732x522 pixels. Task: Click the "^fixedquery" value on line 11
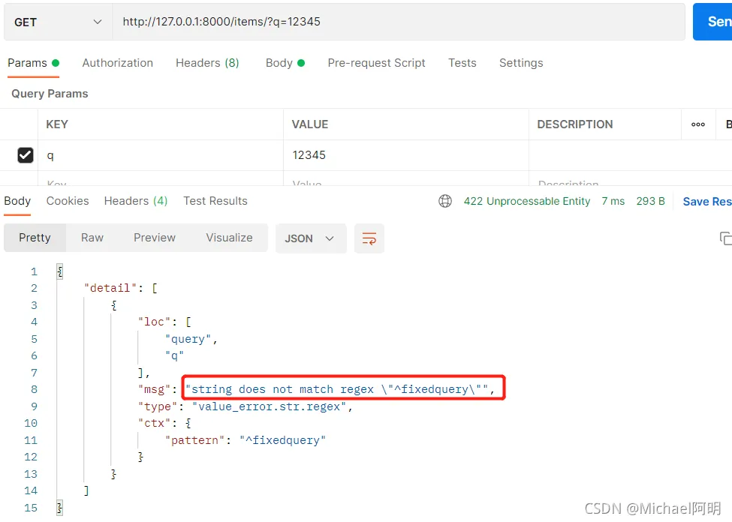coord(282,440)
